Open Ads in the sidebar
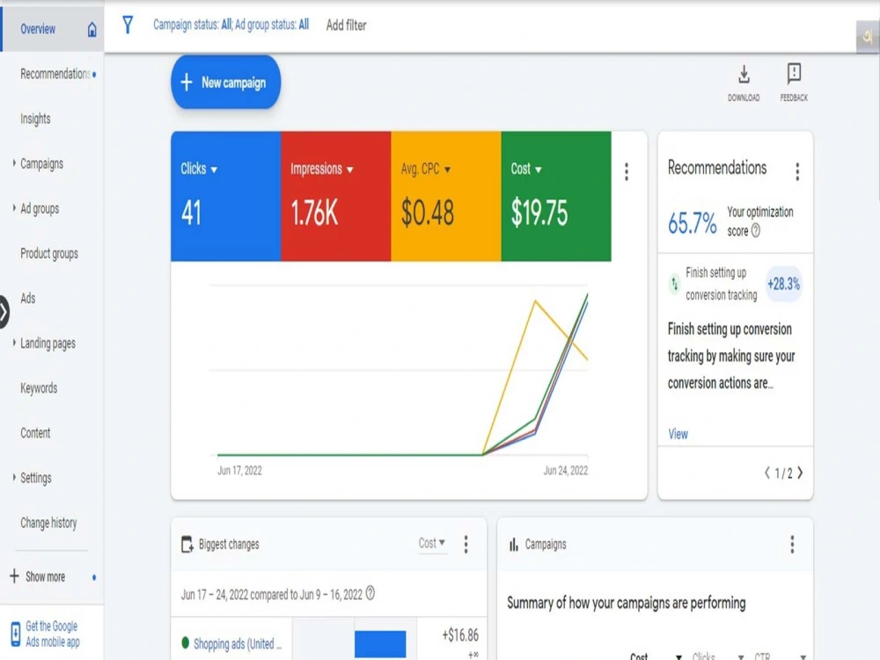 [27, 298]
